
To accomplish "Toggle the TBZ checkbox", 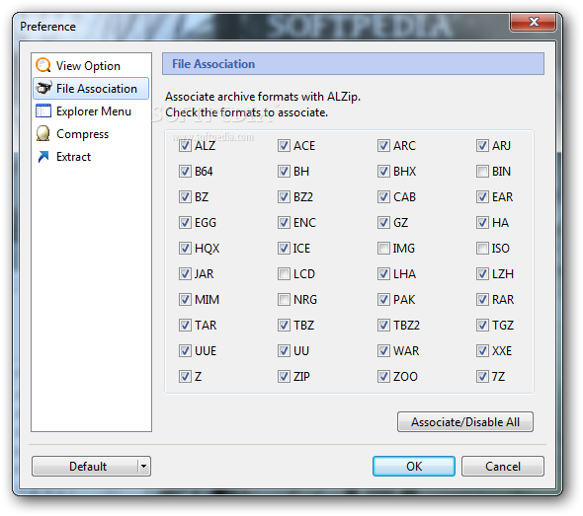I will pyautogui.click(x=284, y=326).
